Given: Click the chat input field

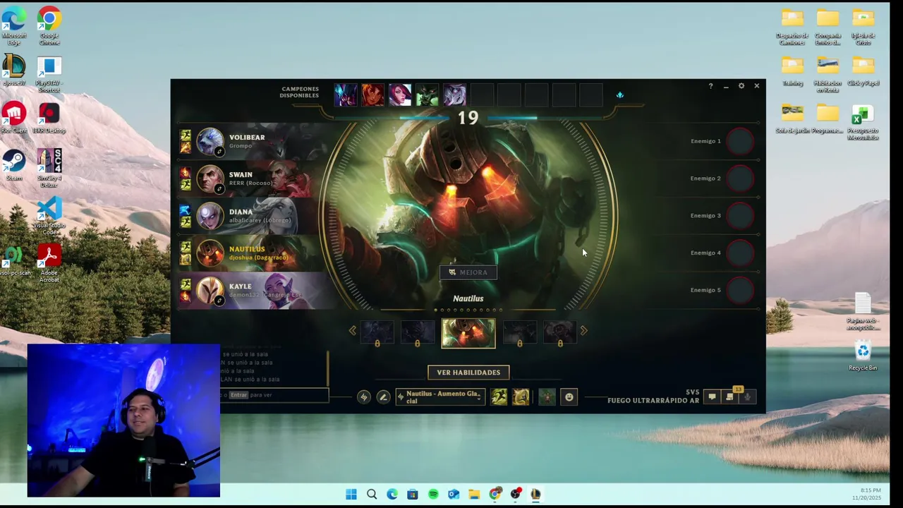Looking at the screenshot, I should click(x=274, y=395).
